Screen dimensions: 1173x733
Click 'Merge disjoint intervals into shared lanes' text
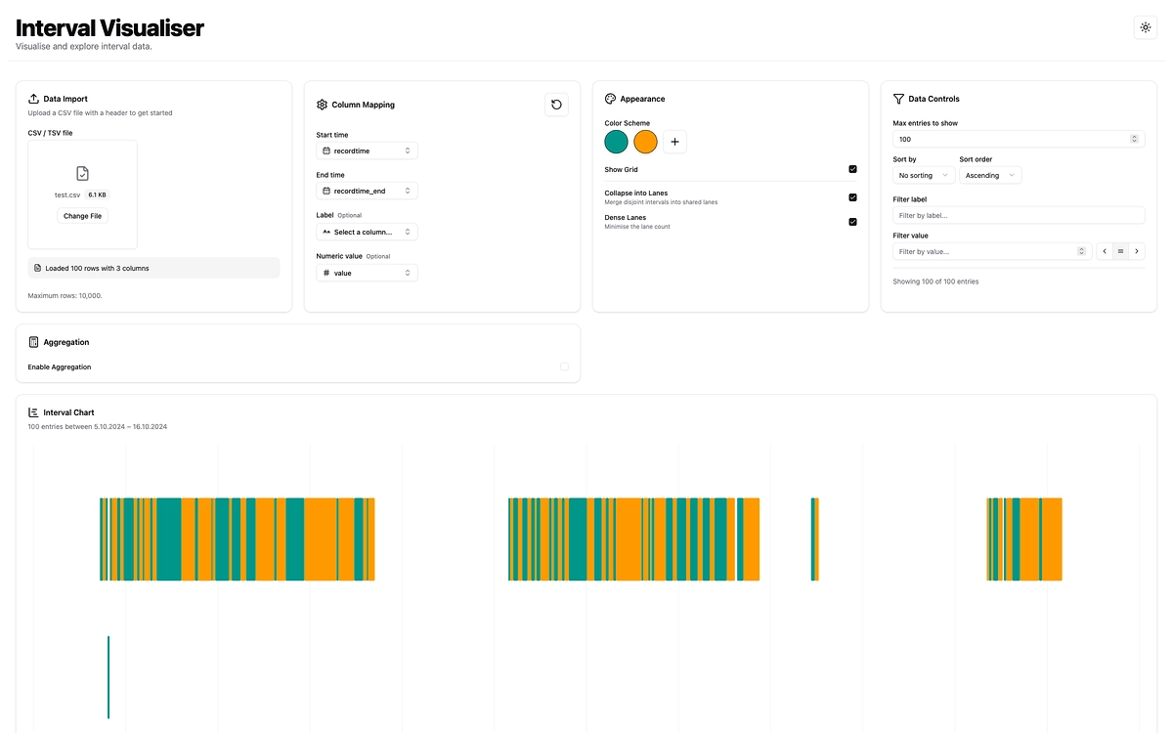(x=661, y=202)
